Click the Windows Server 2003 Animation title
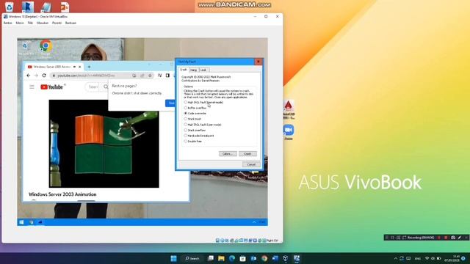470x264 pixels. click(62, 194)
